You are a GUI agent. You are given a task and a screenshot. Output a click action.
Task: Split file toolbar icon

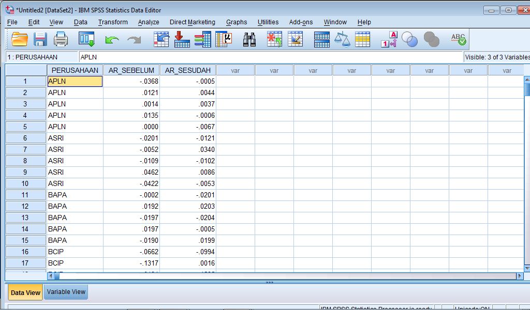coord(321,39)
